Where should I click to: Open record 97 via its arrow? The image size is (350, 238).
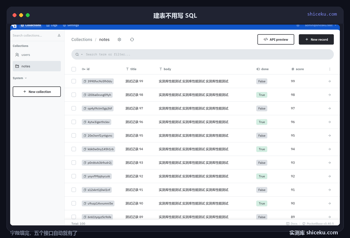(x=329, y=109)
